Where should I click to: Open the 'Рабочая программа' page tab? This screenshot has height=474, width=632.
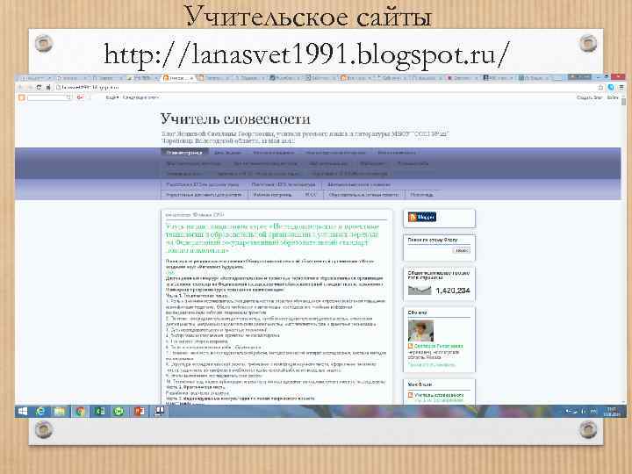(272, 195)
